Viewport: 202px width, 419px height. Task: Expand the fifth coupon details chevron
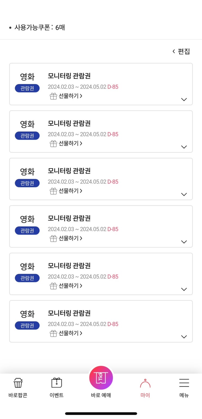[184, 289]
